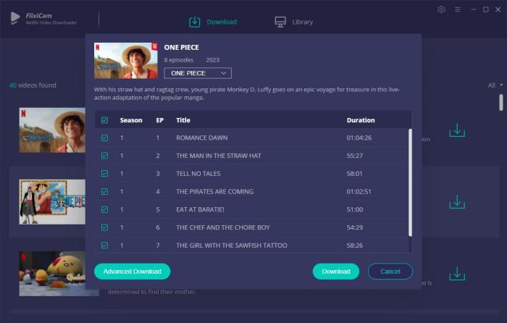Click the episode list scrollbar

point(410,181)
